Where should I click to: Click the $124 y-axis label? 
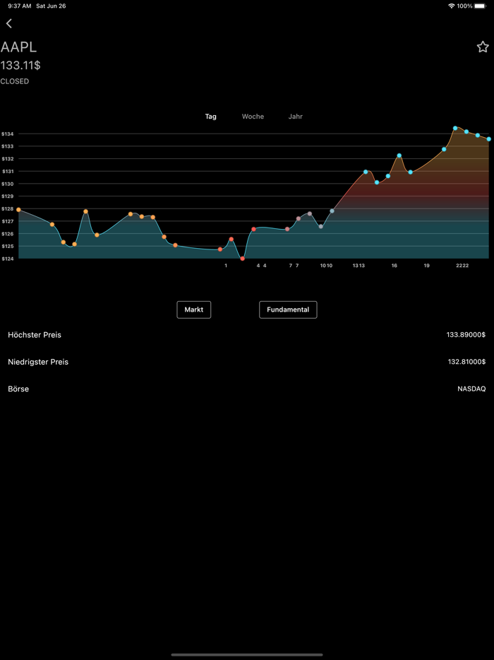pyautogui.click(x=7, y=259)
